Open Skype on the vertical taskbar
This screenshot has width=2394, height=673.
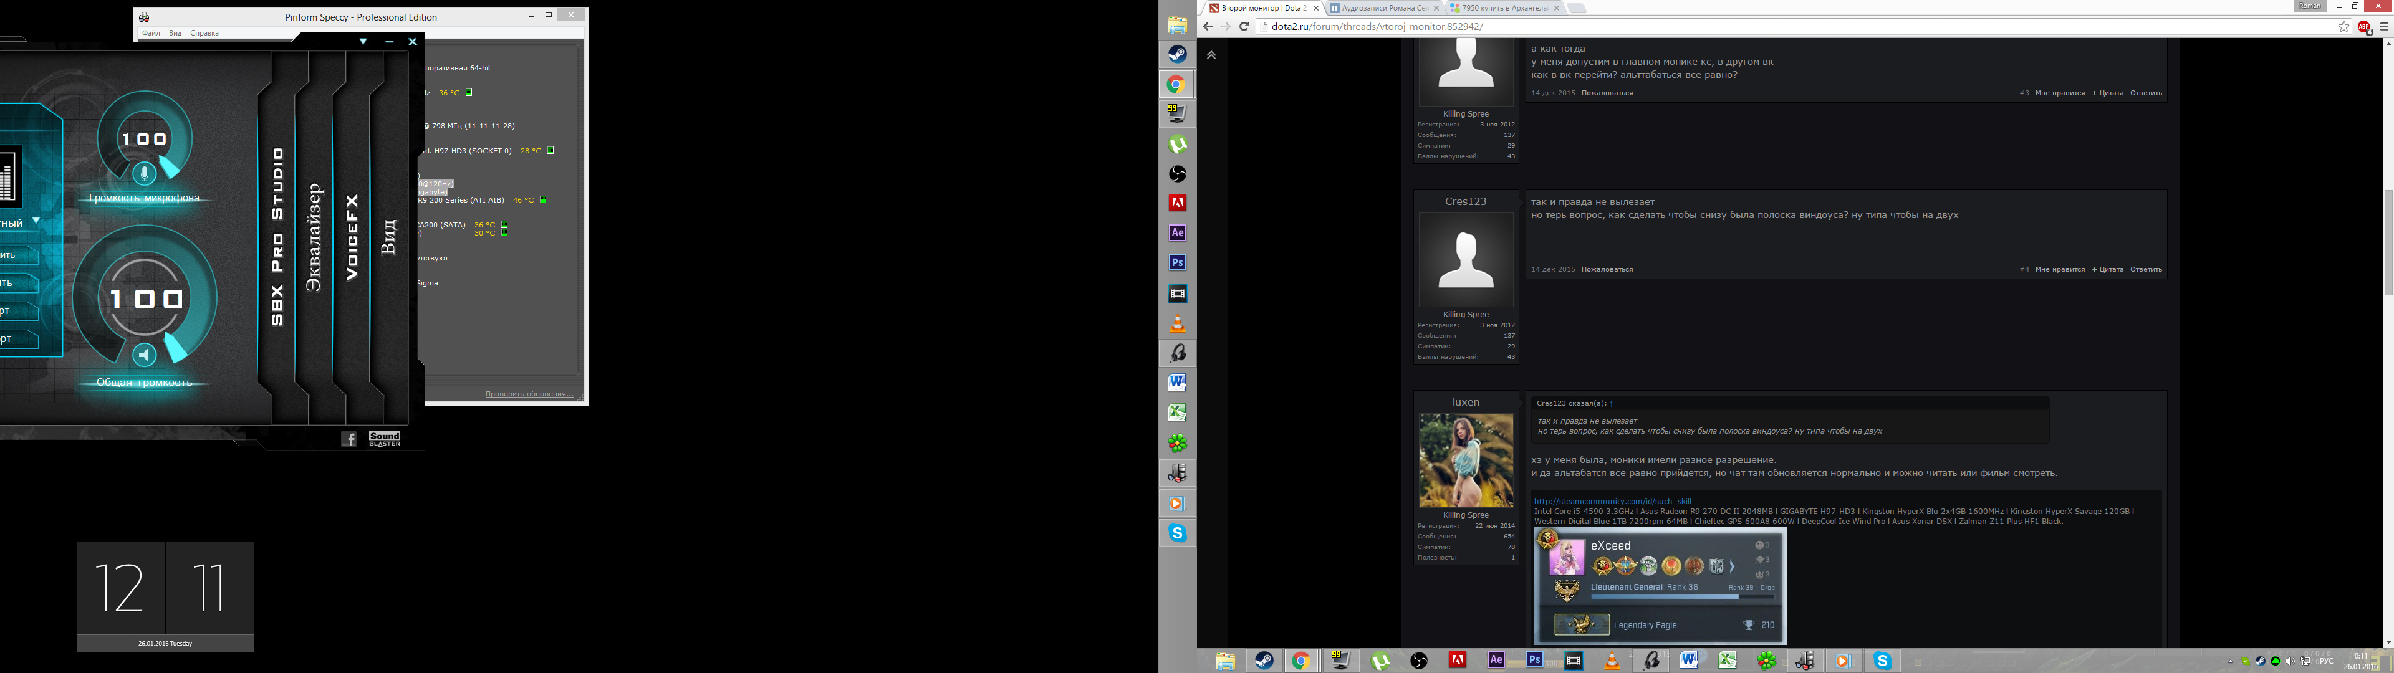[1178, 533]
